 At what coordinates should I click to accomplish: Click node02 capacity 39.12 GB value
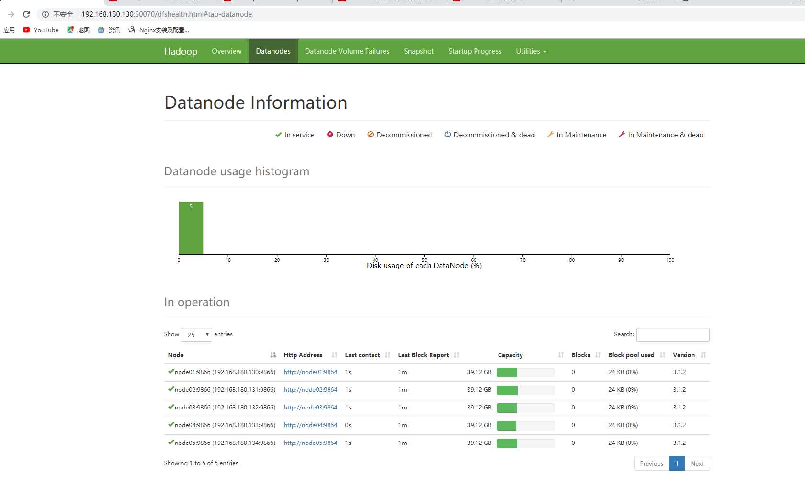479,390
